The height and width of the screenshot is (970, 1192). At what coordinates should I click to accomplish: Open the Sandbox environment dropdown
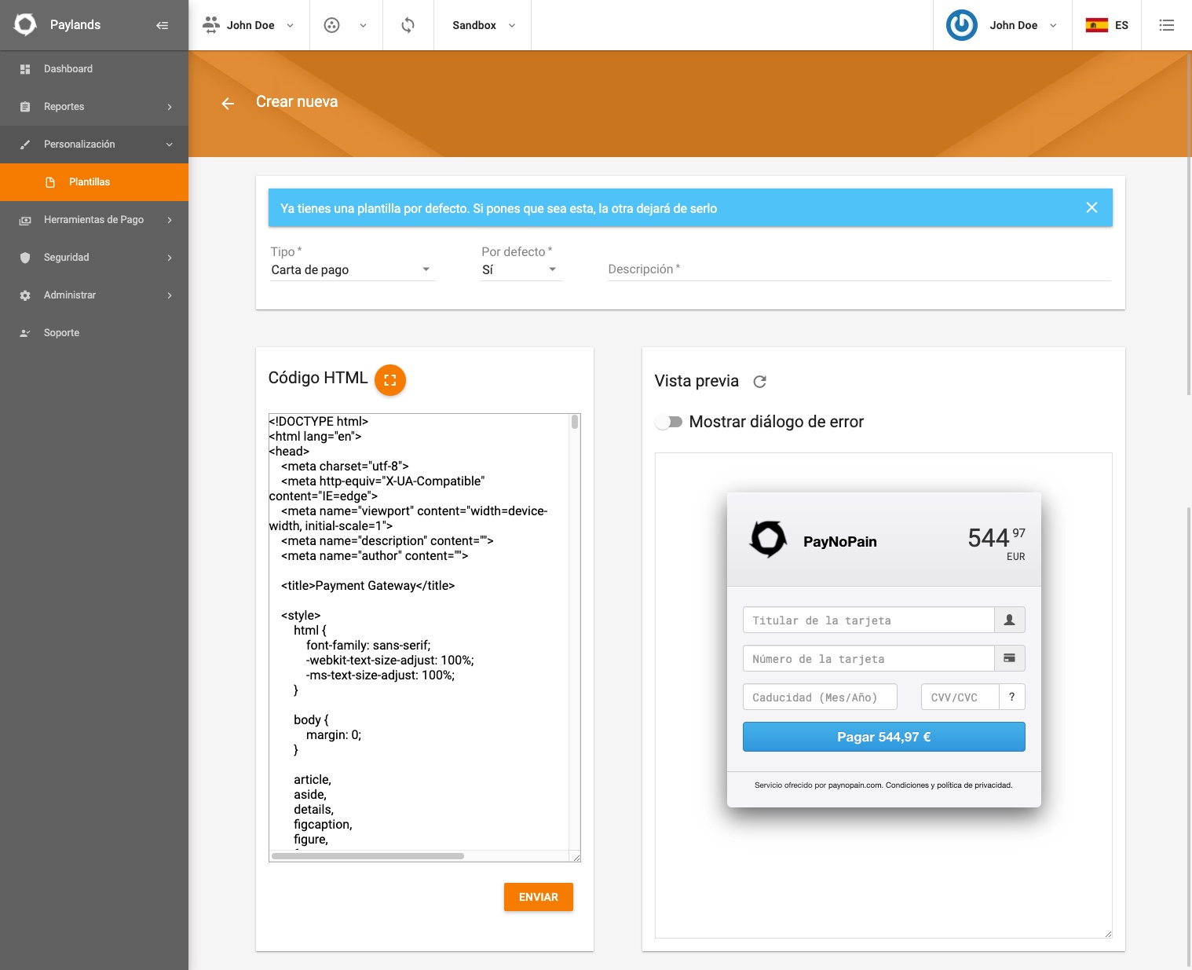[483, 25]
